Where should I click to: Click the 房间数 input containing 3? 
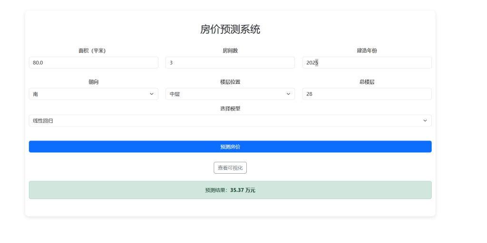point(230,63)
